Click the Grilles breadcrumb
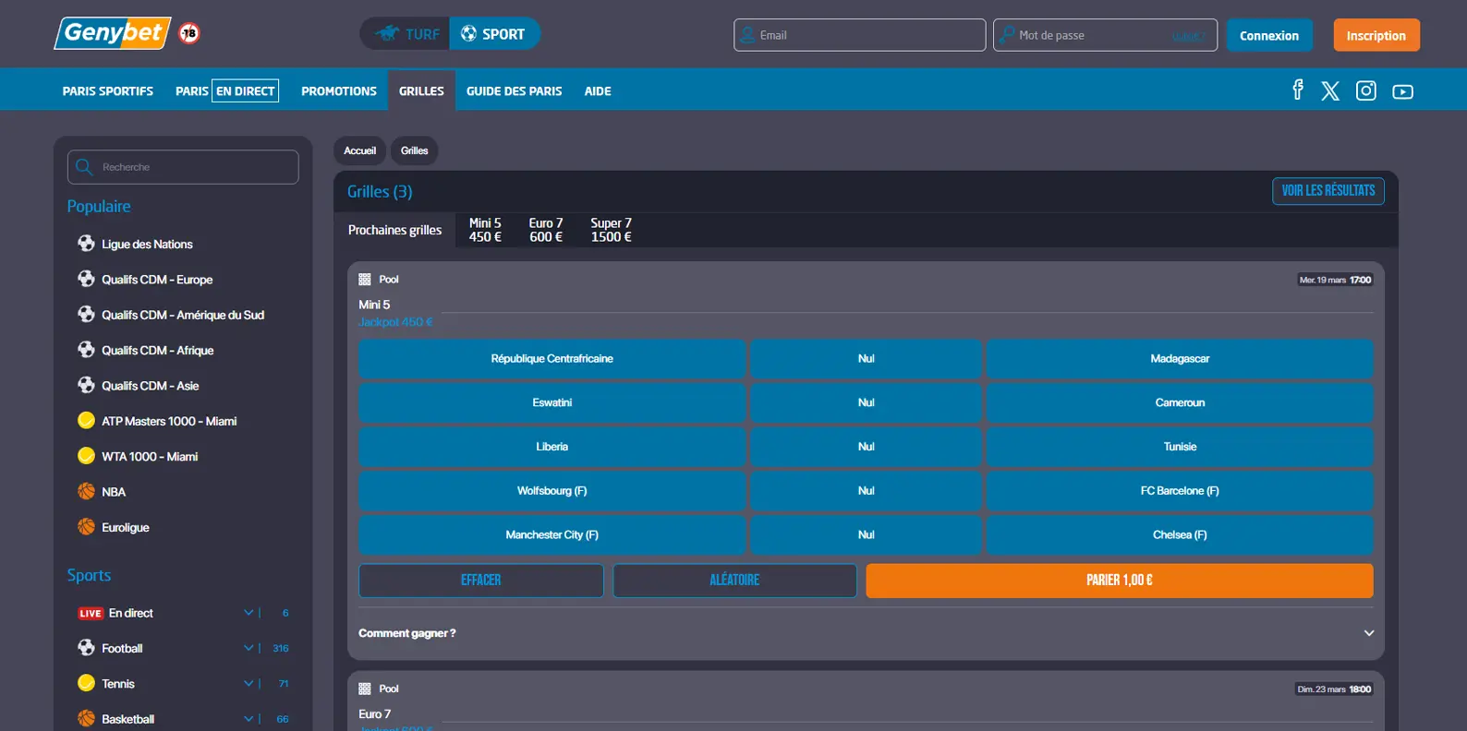 (x=415, y=150)
